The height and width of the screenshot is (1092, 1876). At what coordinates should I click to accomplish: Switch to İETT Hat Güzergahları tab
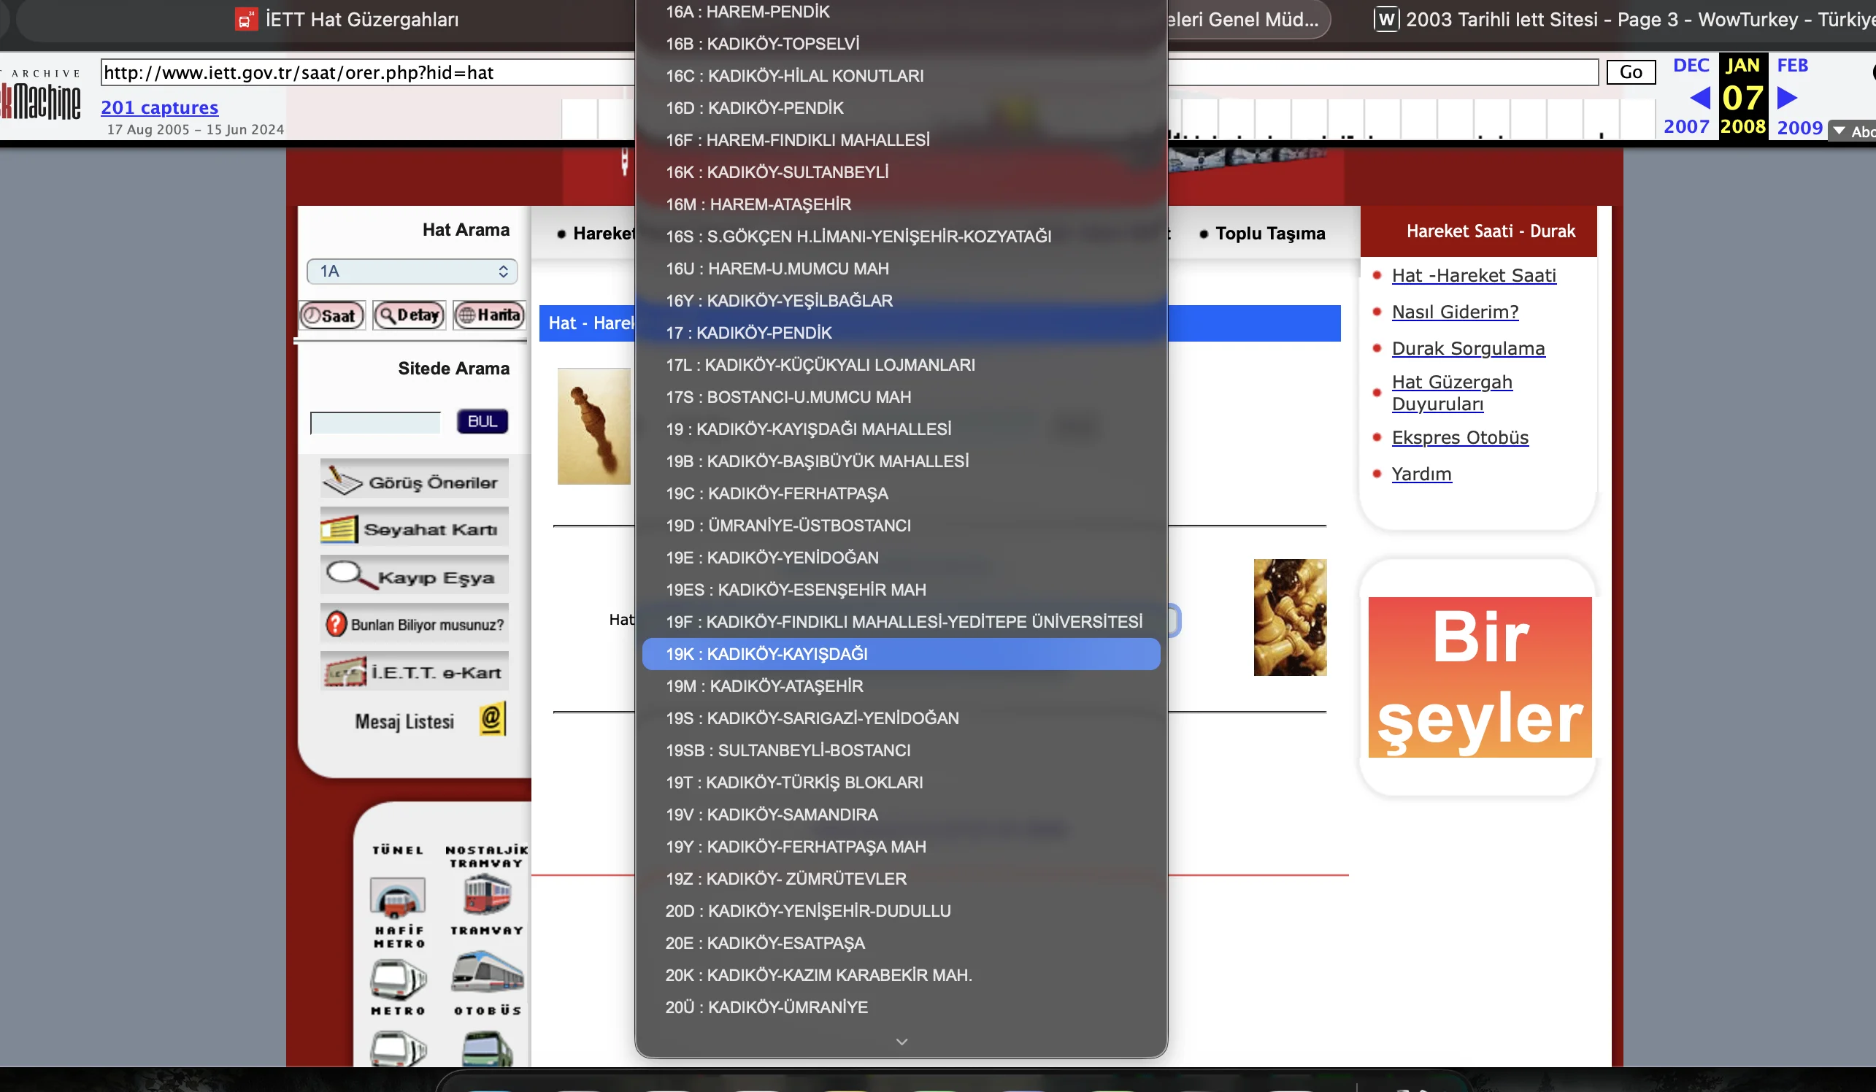347,20
